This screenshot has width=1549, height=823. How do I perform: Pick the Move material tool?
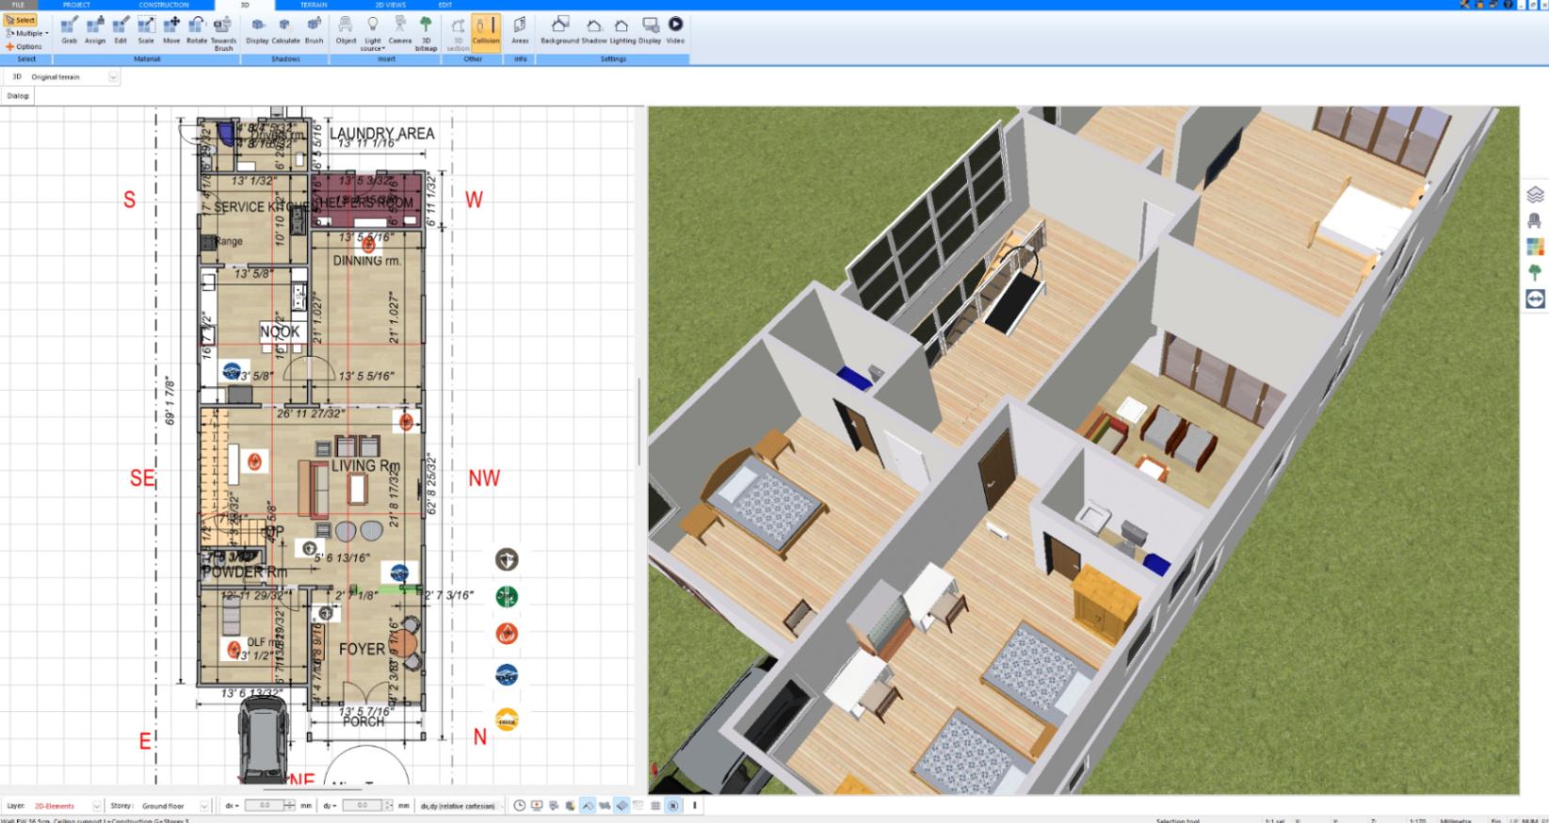pos(171,30)
